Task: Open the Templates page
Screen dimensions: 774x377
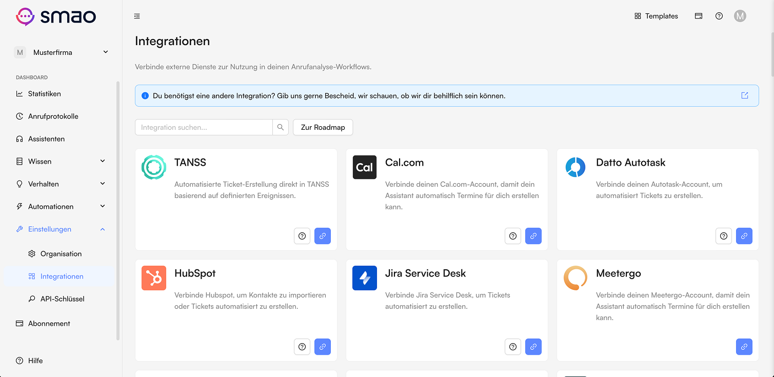Action: [656, 16]
